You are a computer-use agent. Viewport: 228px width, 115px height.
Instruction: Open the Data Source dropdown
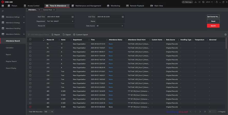(x=122, y=26)
